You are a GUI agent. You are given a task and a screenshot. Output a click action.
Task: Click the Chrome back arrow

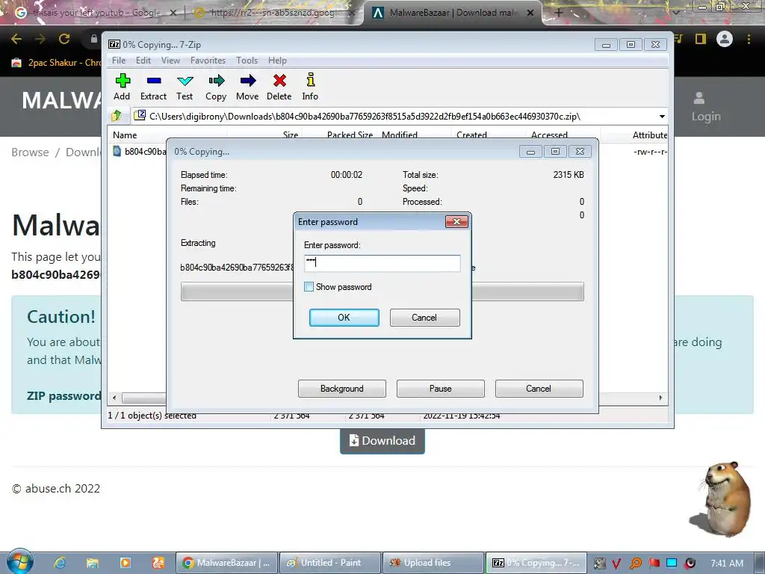[x=16, y=39]
